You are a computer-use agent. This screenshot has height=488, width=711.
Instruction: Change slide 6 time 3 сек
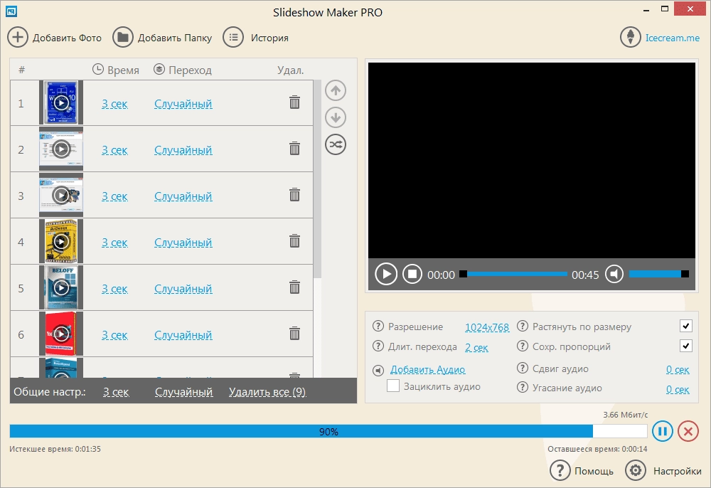[x=114, y=335]
